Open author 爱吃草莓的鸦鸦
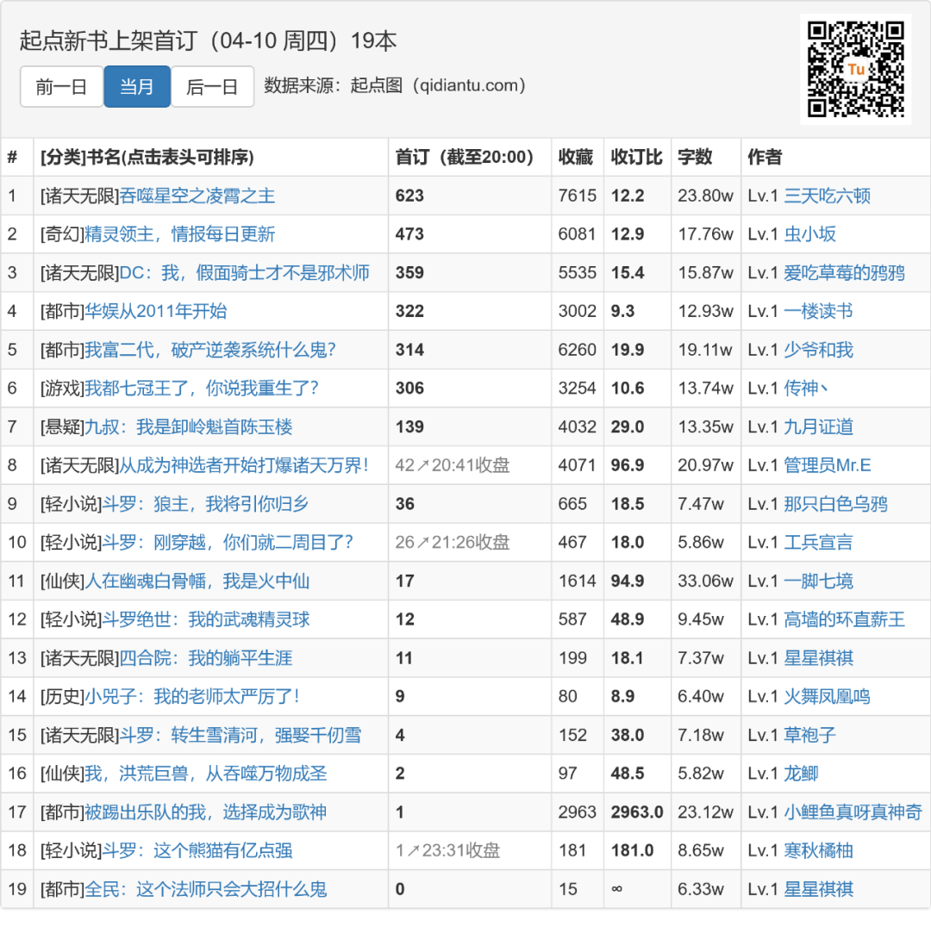 click(844, 273)
